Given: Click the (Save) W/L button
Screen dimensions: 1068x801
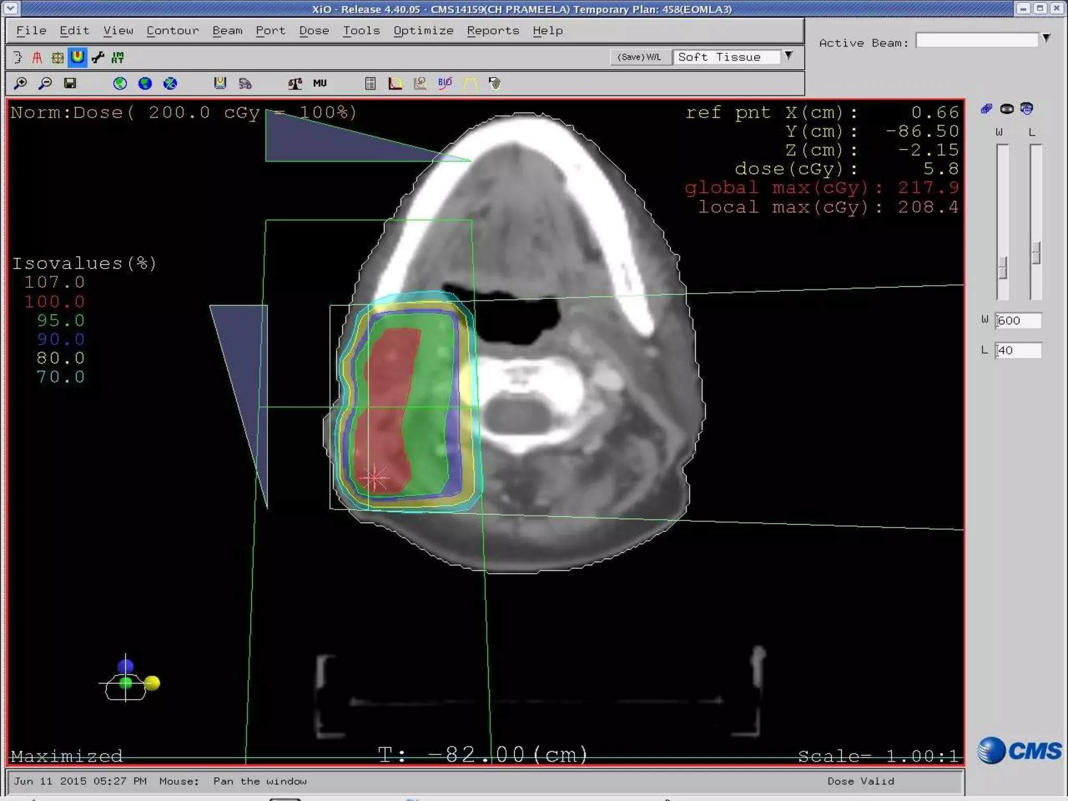Looking at the screenshot, I should tap(639, 57).
